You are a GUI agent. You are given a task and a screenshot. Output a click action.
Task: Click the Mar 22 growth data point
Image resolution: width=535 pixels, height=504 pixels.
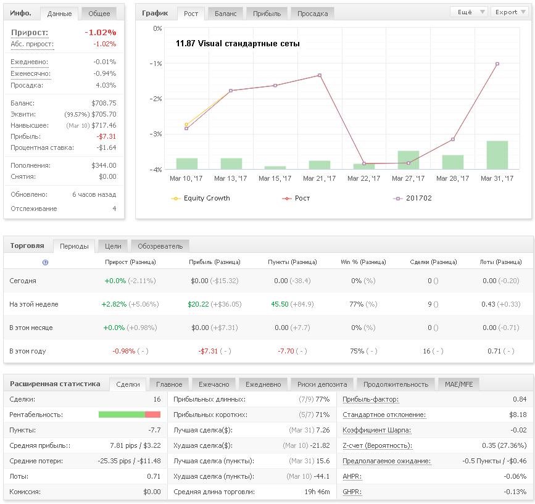[x=364, y=163]
